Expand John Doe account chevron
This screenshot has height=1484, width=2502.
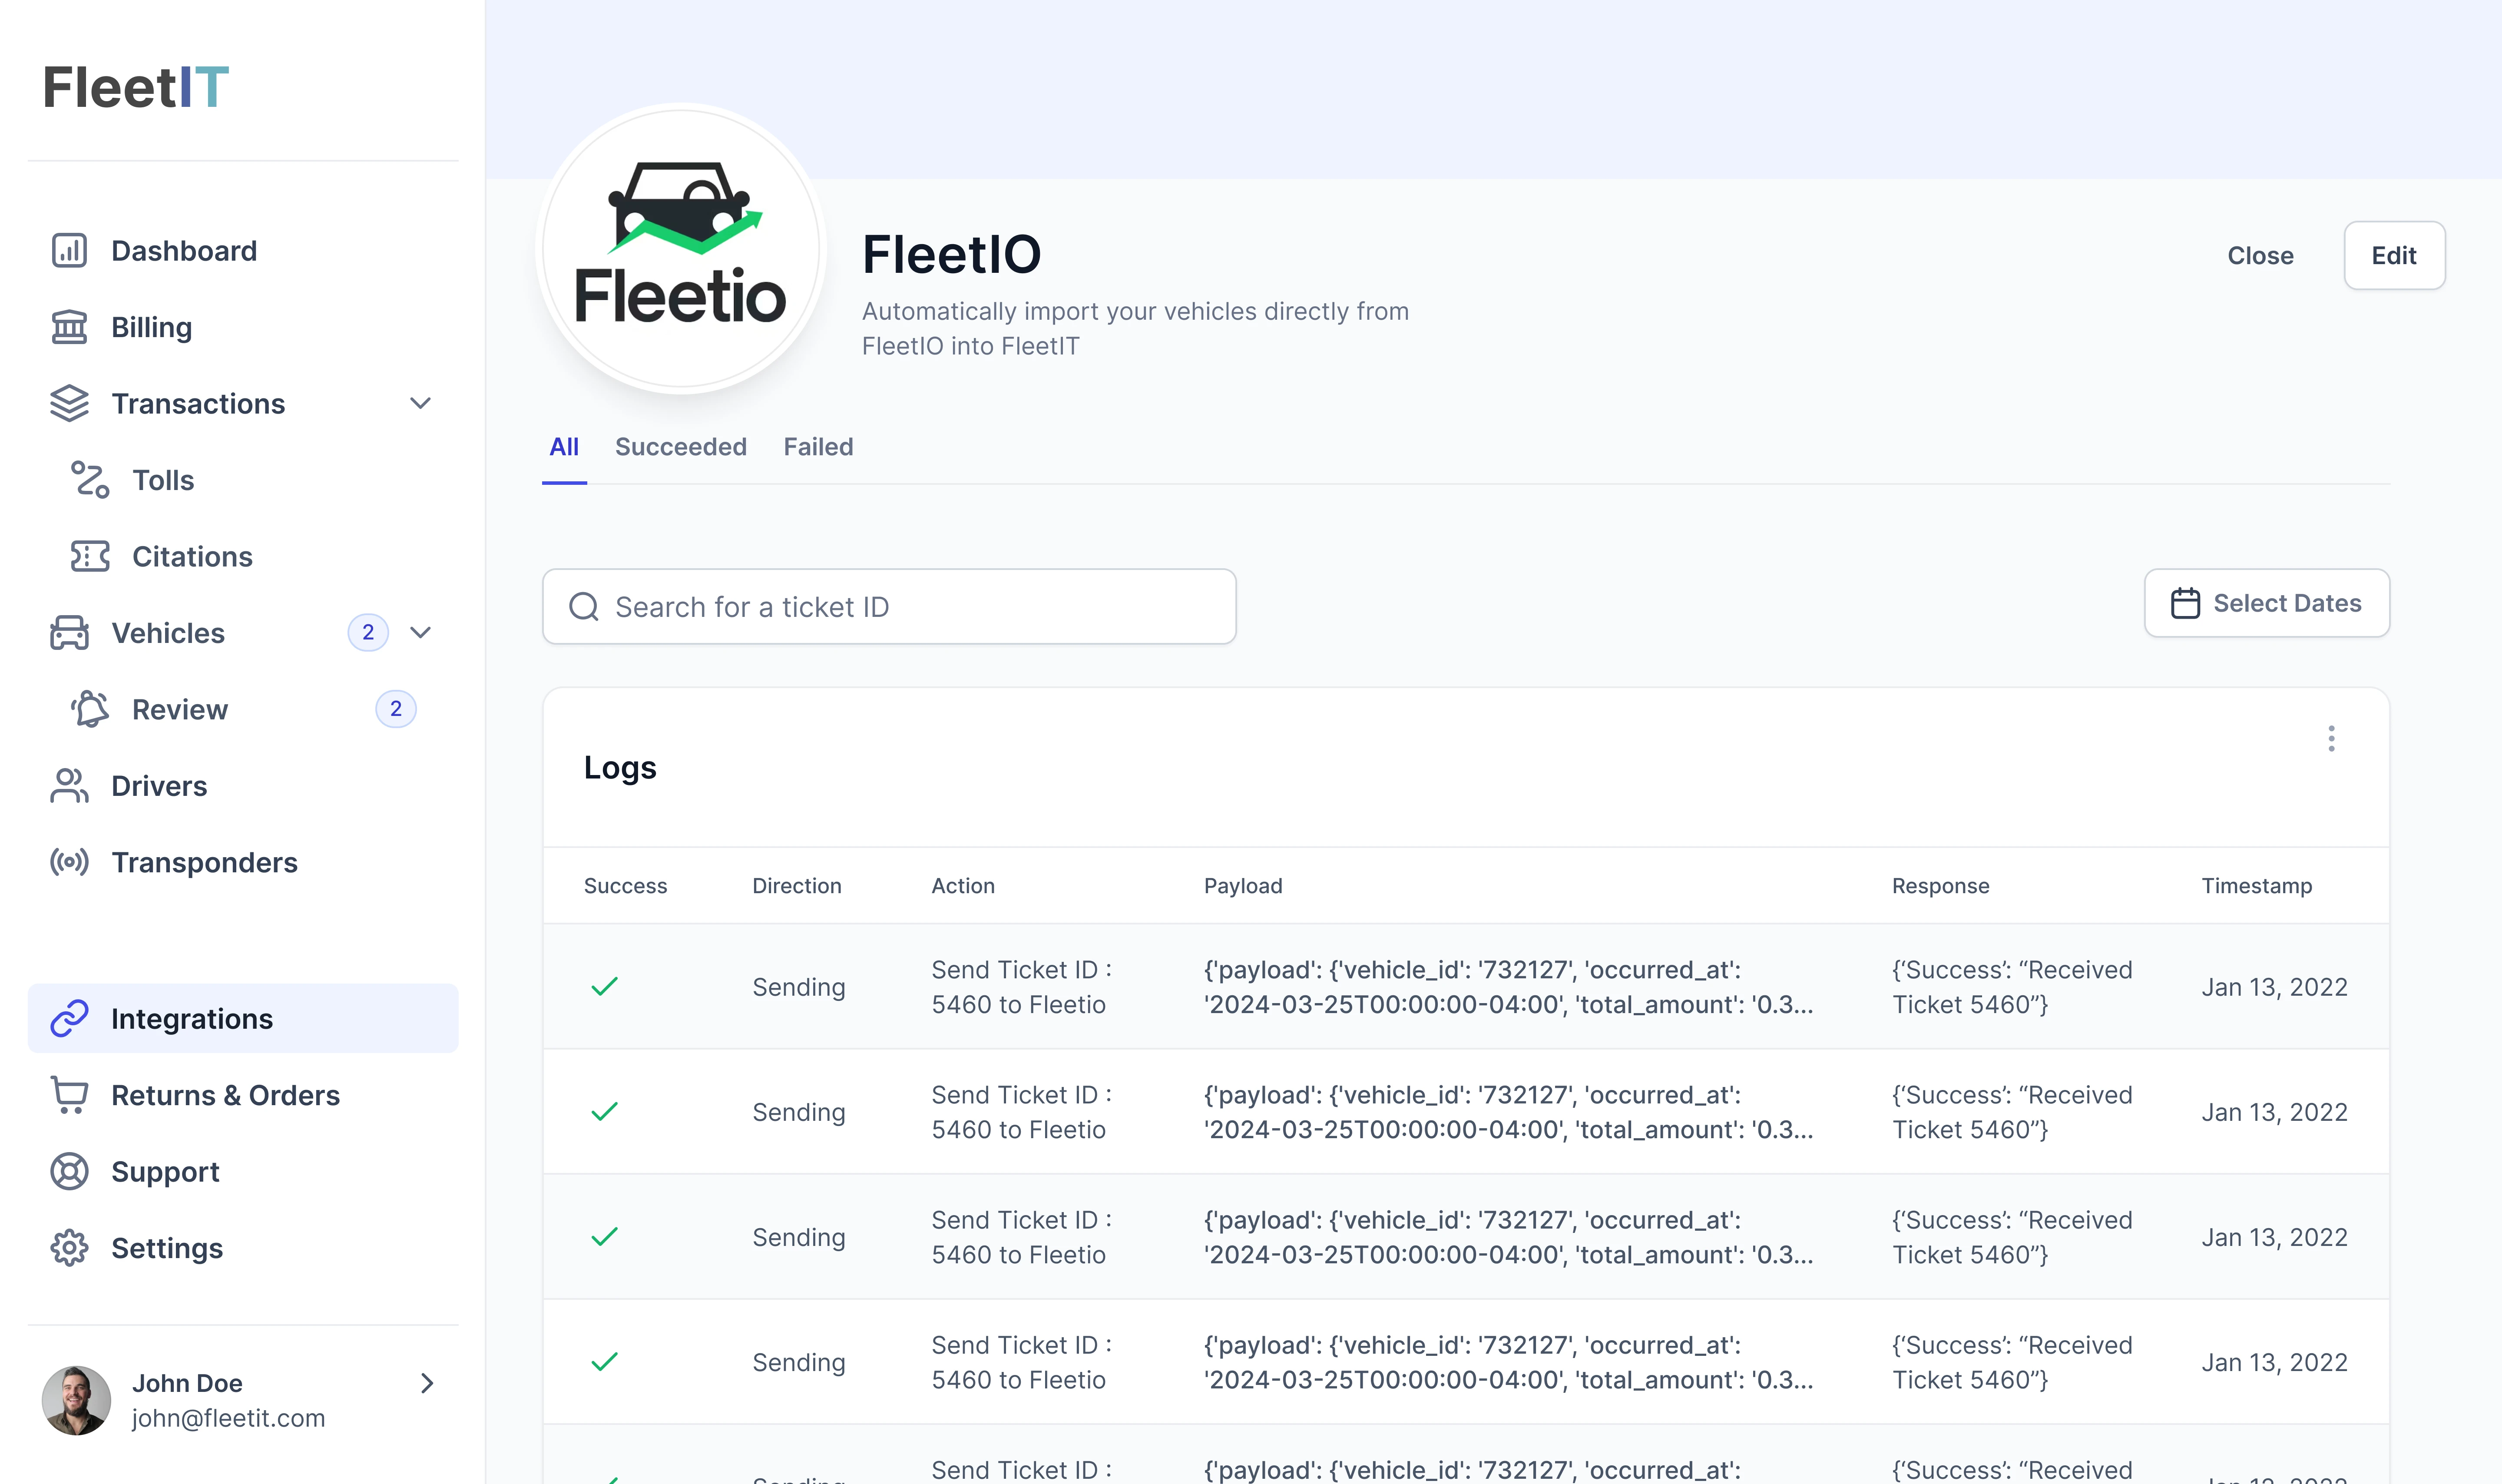[x=427, y=1383]
